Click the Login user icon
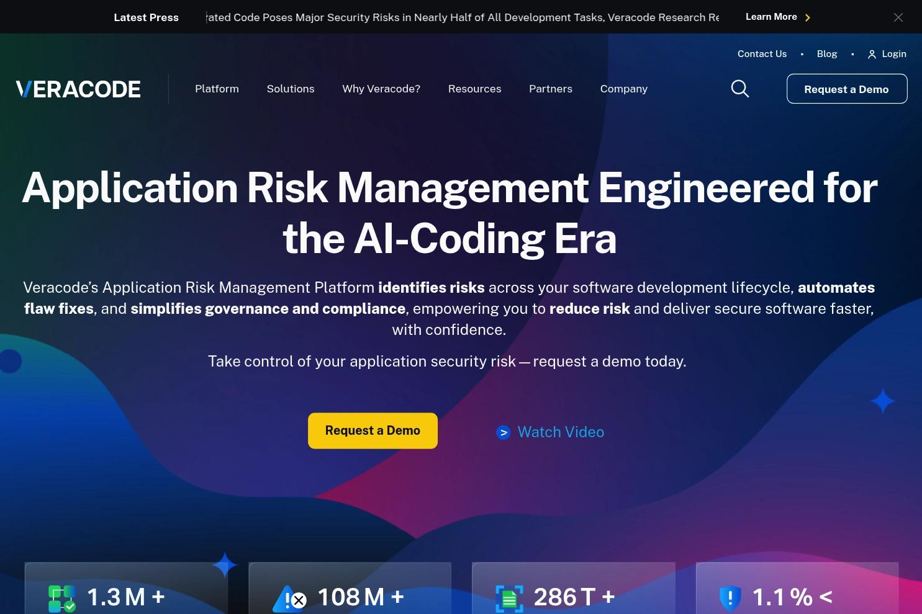This screenshot has height=614, width=922. [872, 55]
